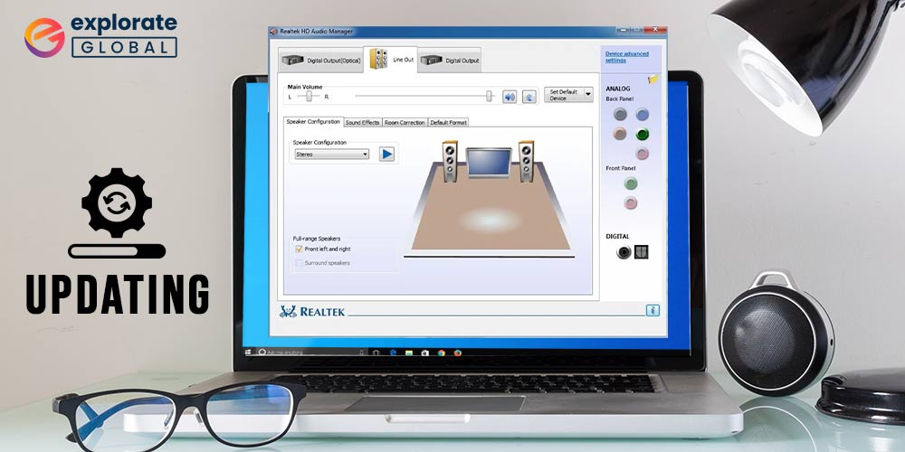Image resolution: width=905 pixels, height=452 pixels.
Task: Open the Windows Start menu
Action: click(248, 352)
